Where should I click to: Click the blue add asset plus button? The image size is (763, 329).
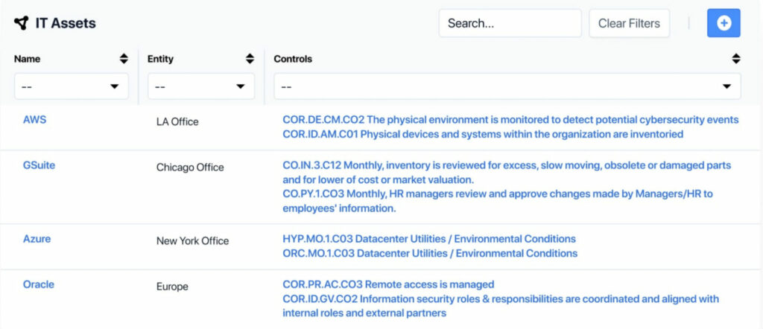[x=724, y=23]
